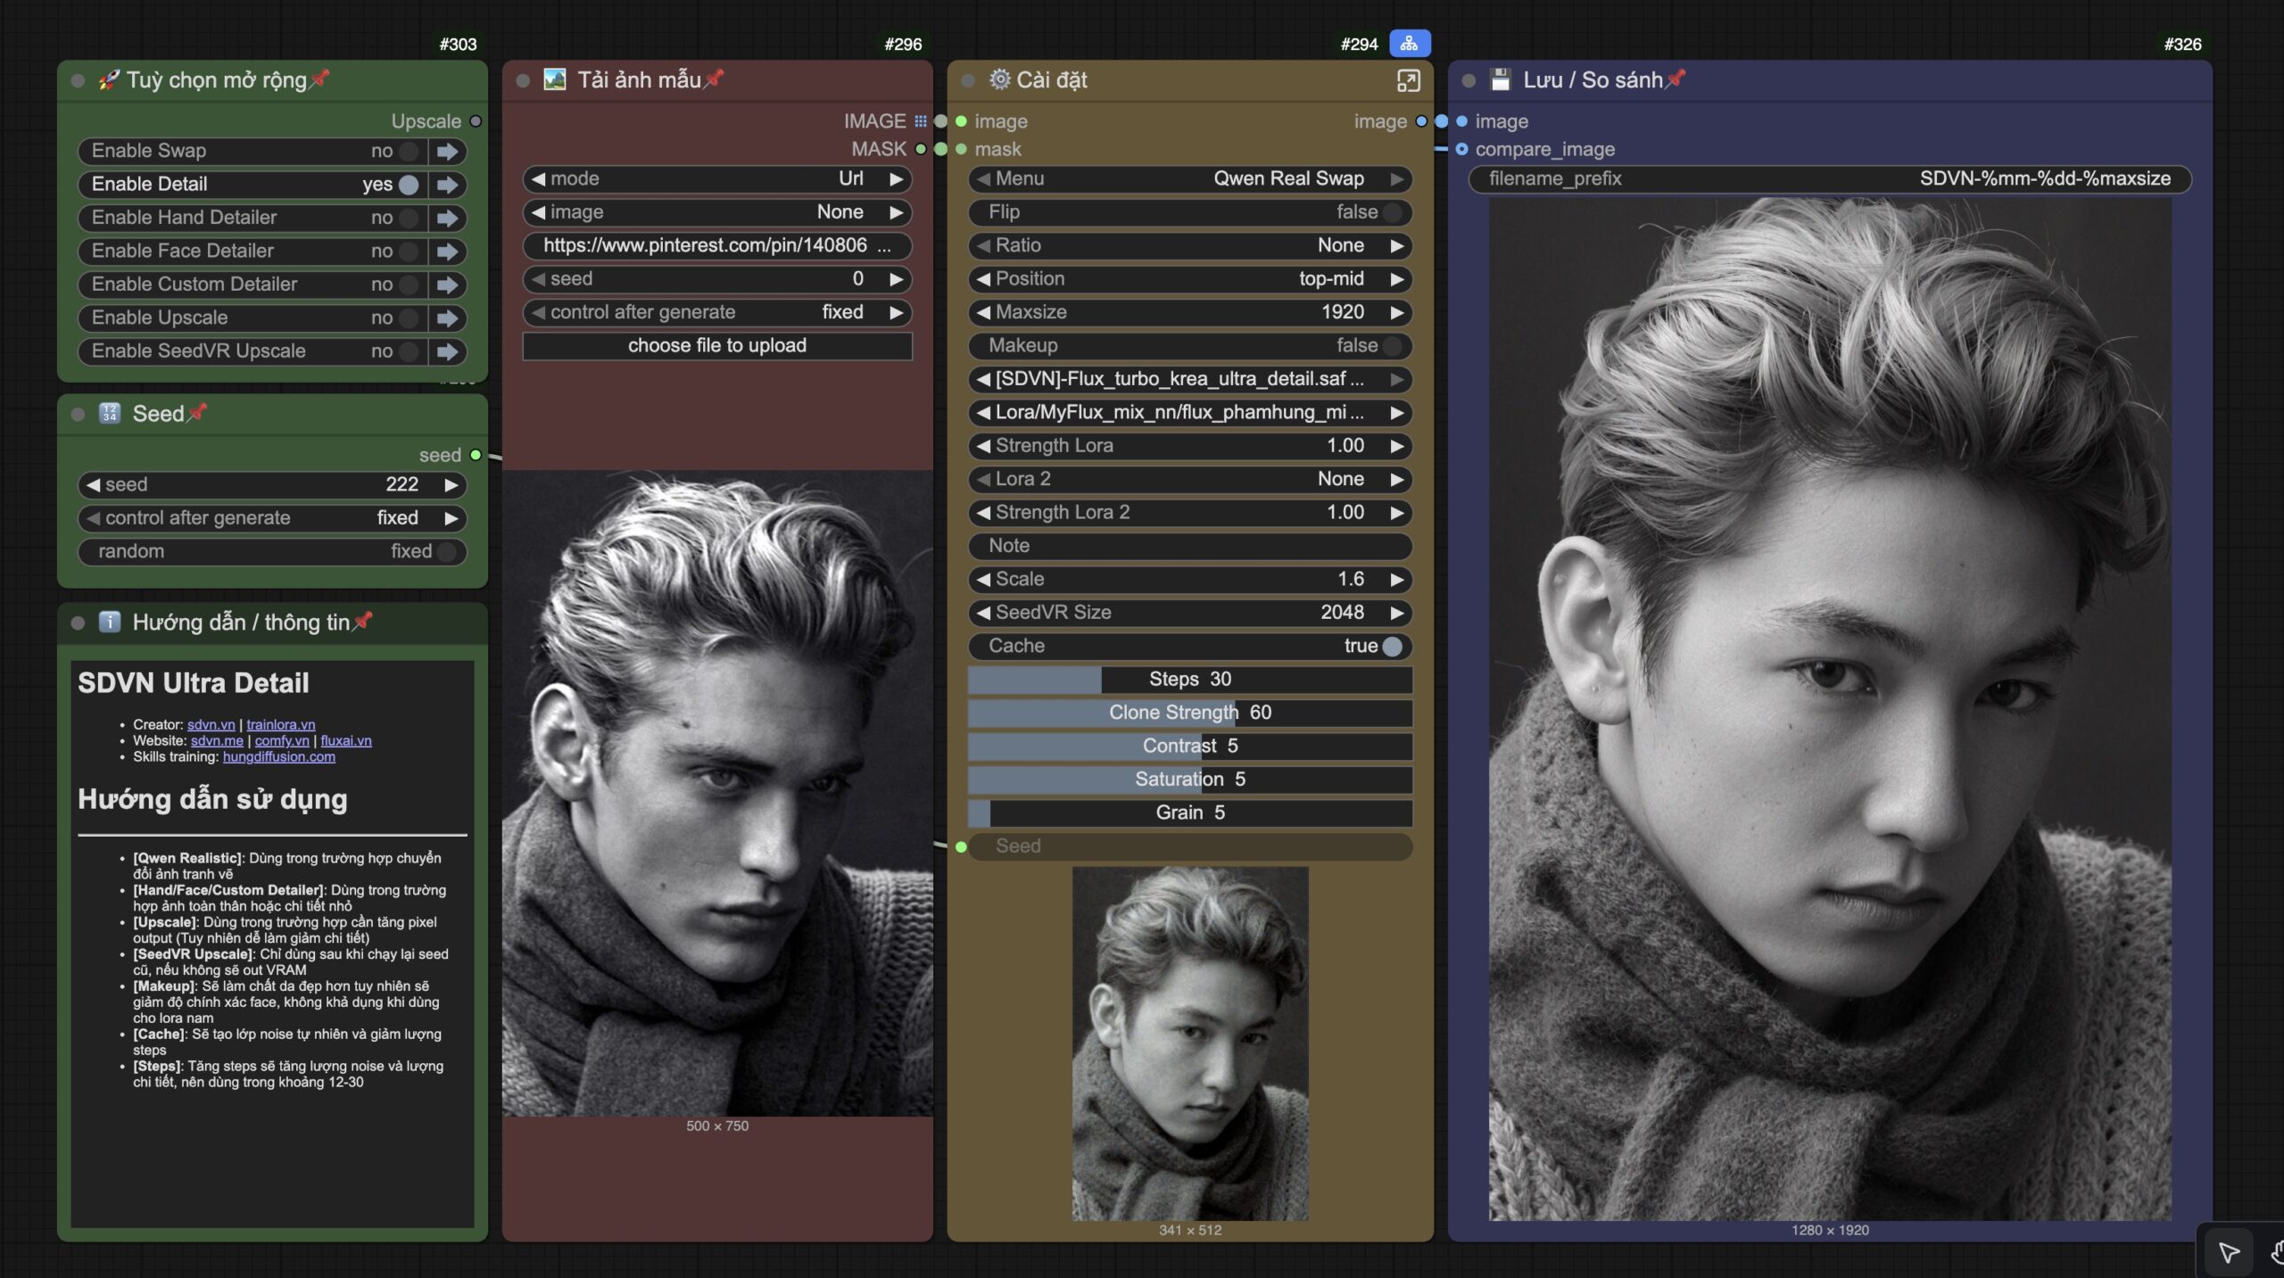2284x1278 pixels.
Task: Open the hungdiffusion.com link
Action: tap(278, 756)
